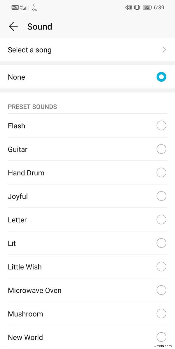Image resolution: width=175 pixels, height=349 pixels.
Task: Pick the Hand Drum radio button
Action: (161, 173)
